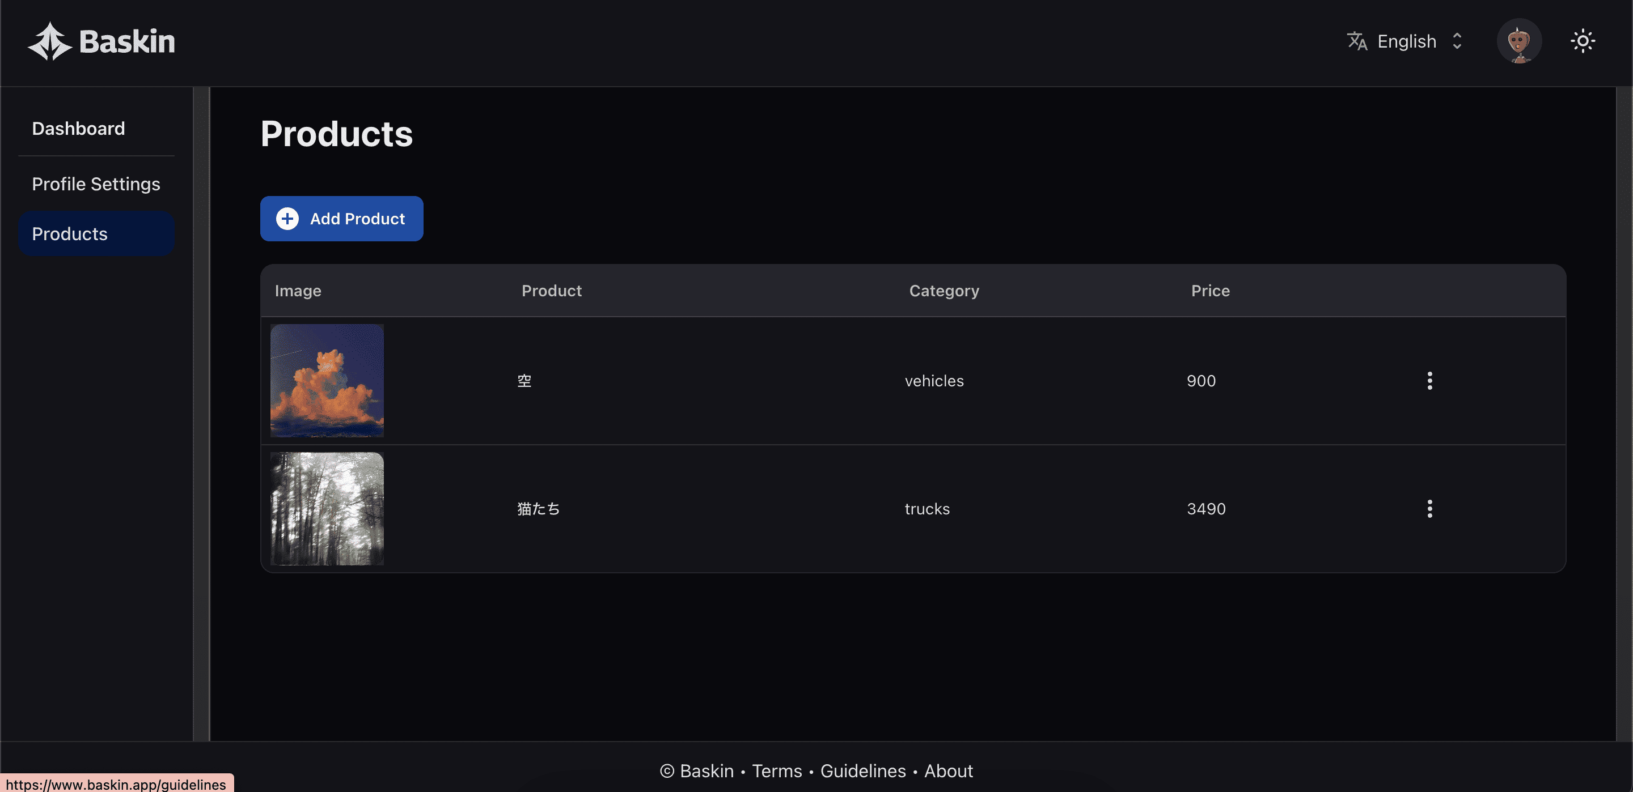
Task: Go to Dashboard in sidebar
Action: point(79,129)
